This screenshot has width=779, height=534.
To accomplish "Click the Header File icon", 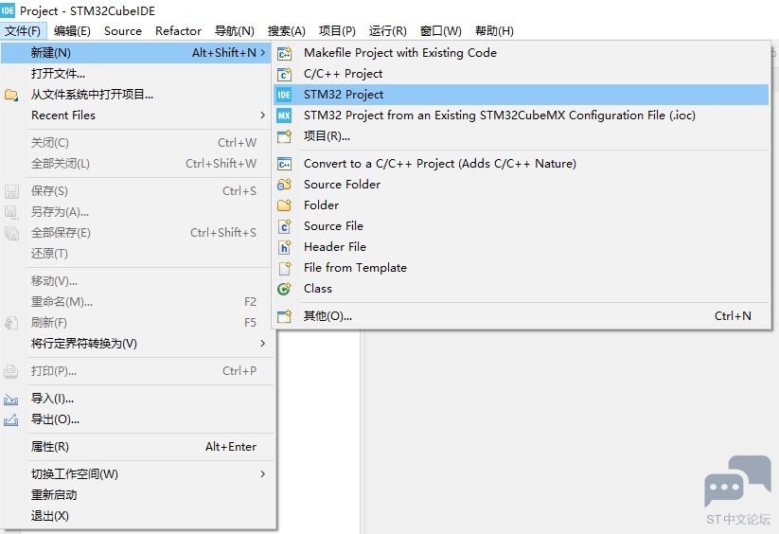I will (284, 247).
